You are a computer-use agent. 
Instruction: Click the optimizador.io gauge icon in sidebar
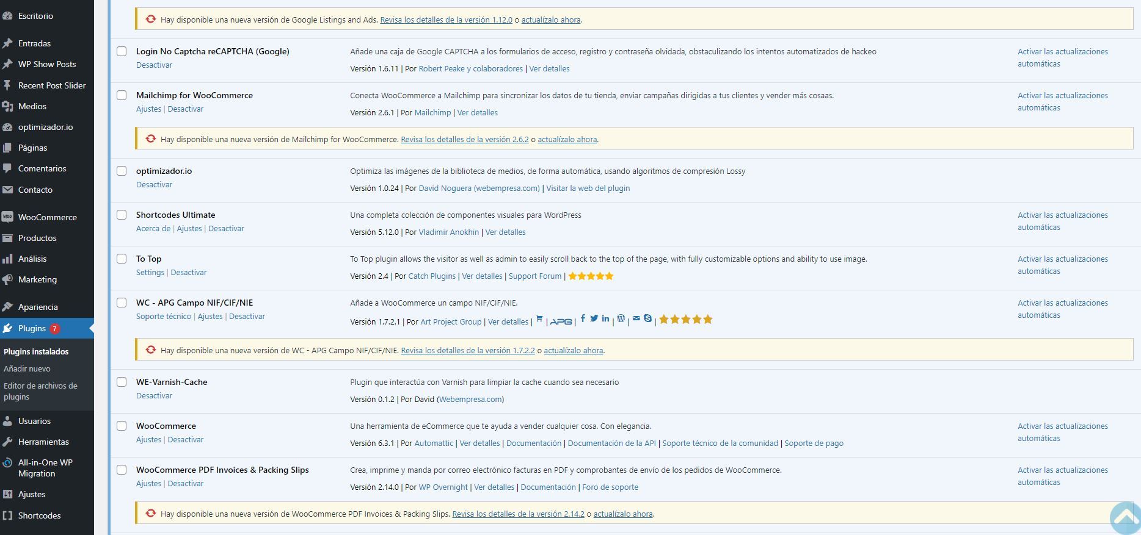click(7, 127)
